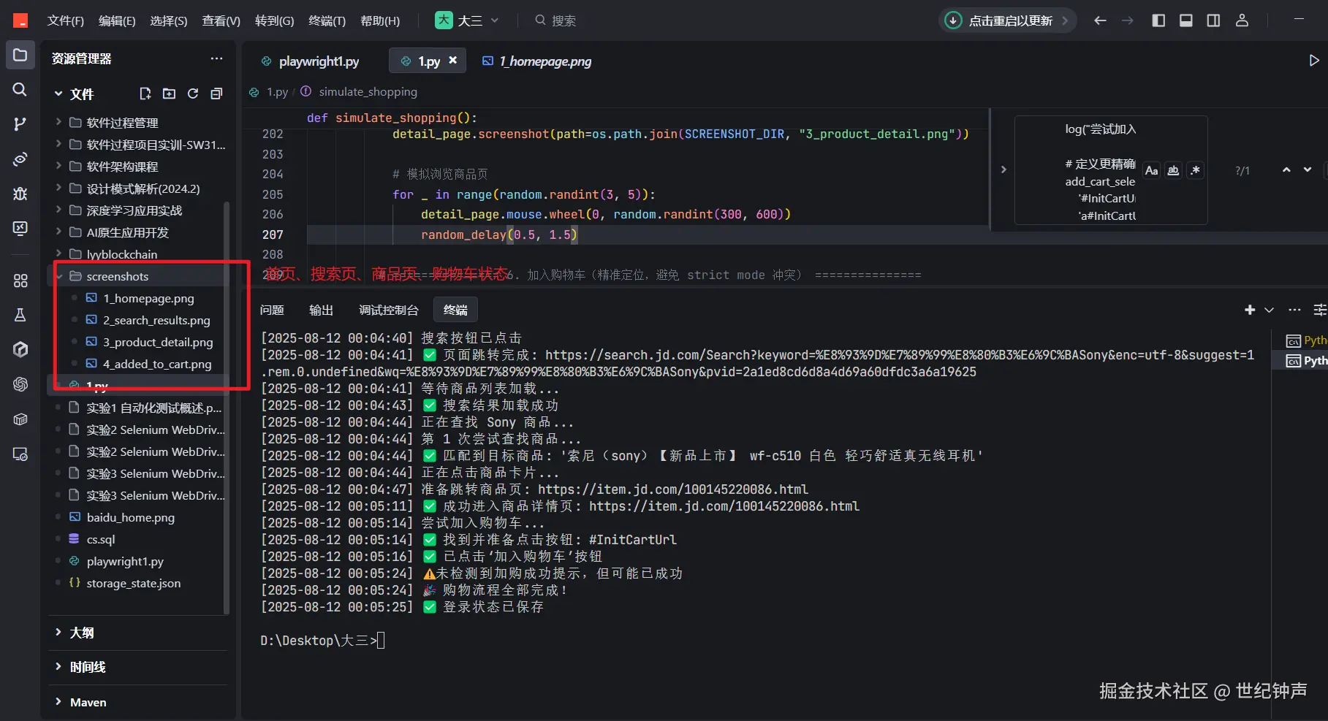
Task: Expand the replace field in find widget
Action: 1003,169
